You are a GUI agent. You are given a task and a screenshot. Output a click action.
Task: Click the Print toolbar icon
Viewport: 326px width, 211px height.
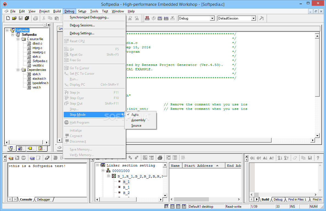(x=35, y=18)
